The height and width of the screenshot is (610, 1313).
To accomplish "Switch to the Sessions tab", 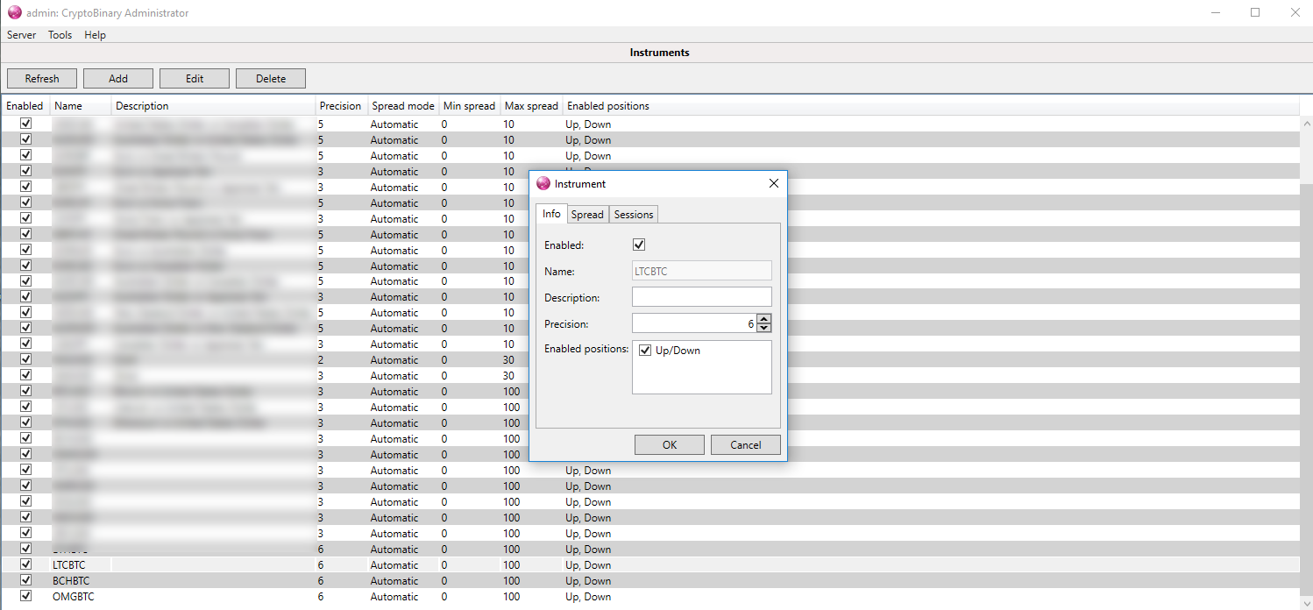I will coord(633,215).
